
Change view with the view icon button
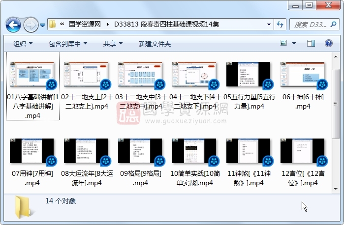(x=283, y=43)
